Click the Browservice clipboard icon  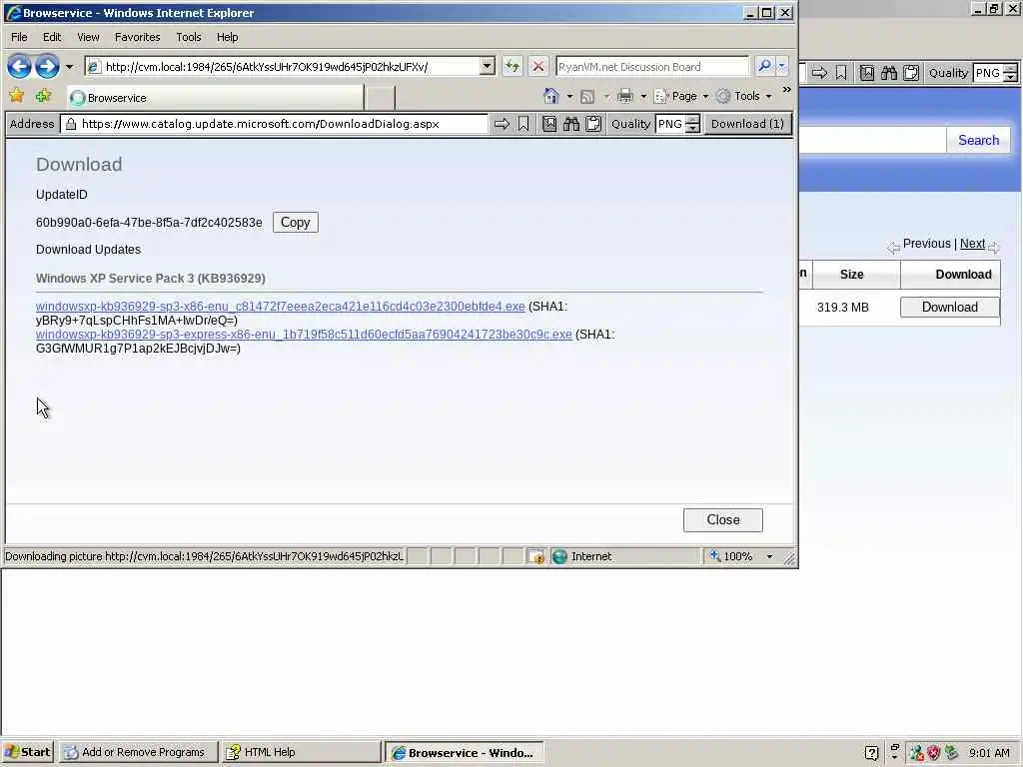point(593,124)
